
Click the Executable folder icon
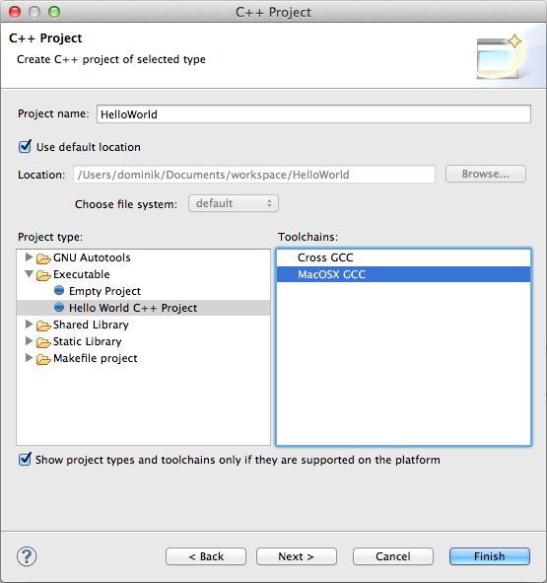click(43, 275)
